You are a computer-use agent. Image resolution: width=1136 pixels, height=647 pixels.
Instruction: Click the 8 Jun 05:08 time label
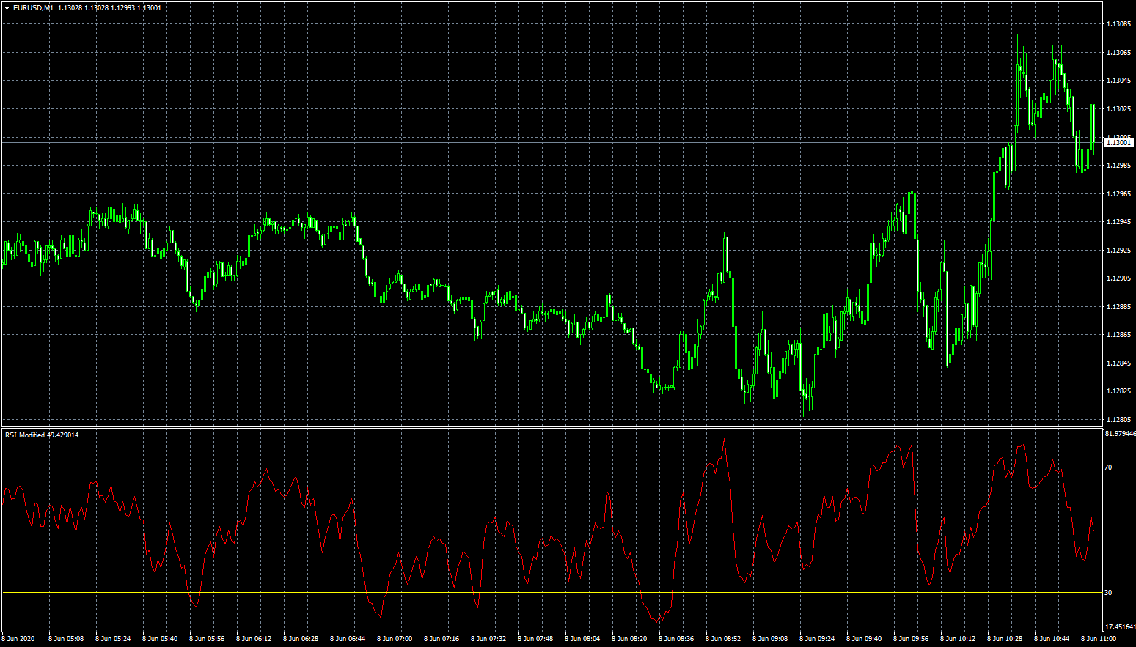coord(66,639)
